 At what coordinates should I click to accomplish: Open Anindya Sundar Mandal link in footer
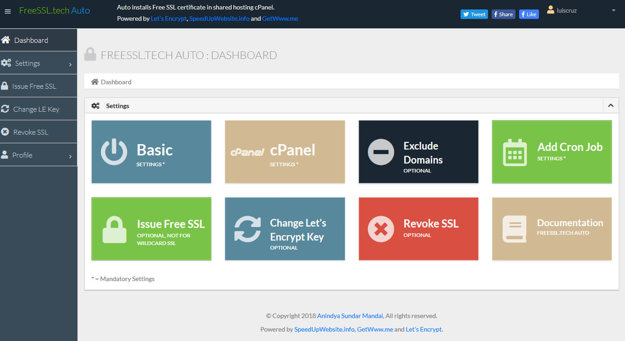click(350, 316)
